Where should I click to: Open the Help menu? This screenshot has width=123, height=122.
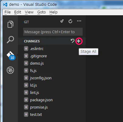click(x=53, y=12)
